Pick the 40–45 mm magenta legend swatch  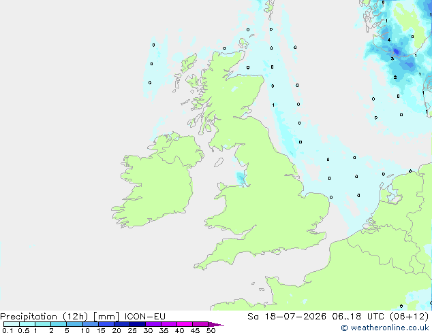pos(185,324)
